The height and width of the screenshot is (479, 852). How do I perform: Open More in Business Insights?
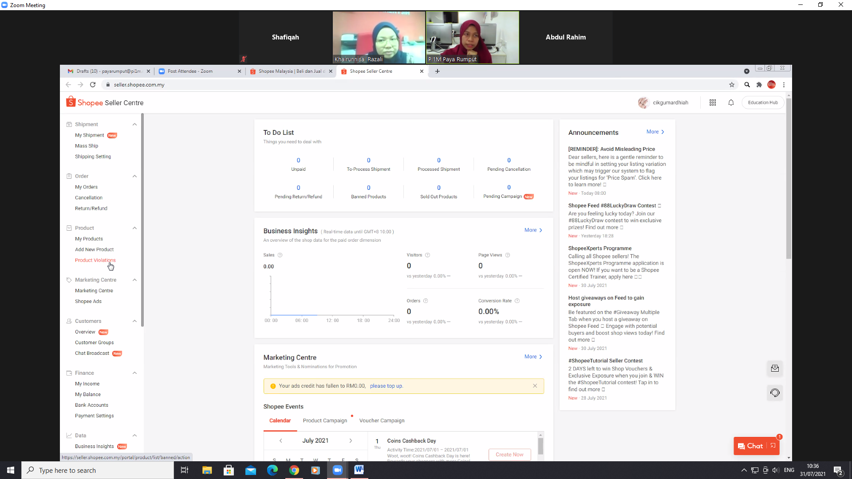click(x=533, y=230)
